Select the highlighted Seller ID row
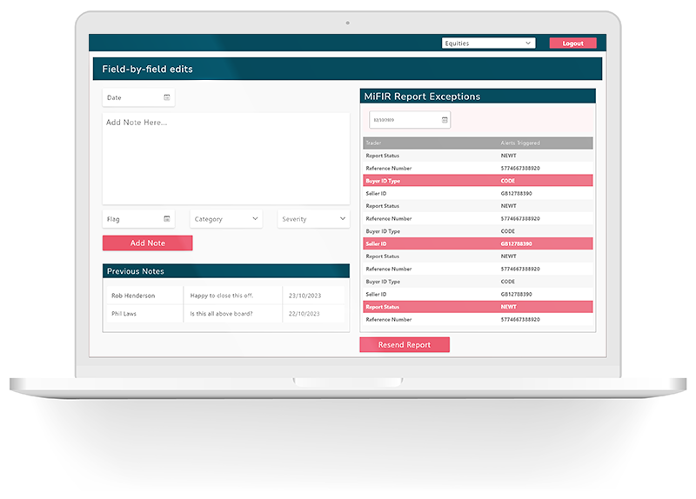This screenshot has width=696, height=499. click(478, 244)
